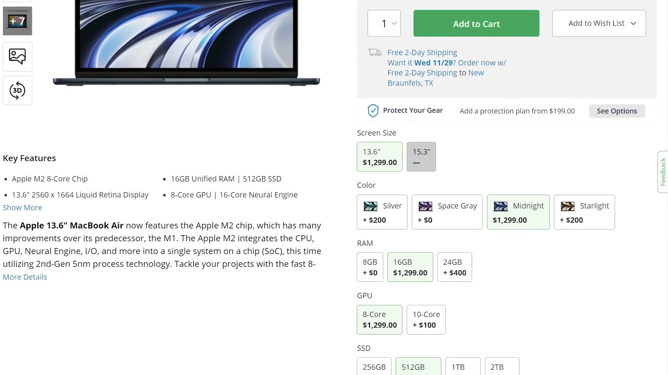
Task: Select the 15.3" screen size option
Action: click(x=421, y=157)
